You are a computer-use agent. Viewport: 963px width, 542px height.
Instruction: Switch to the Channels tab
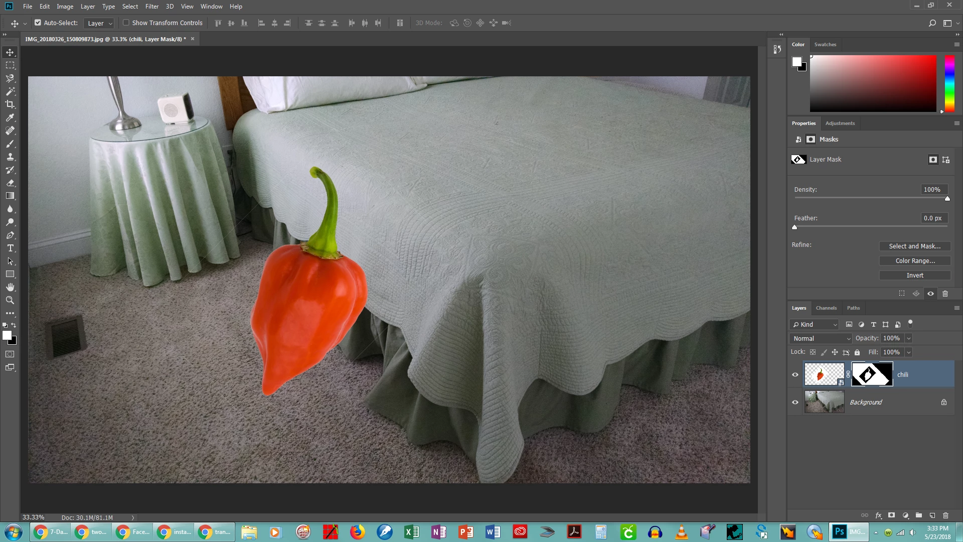tap(826, 308)
